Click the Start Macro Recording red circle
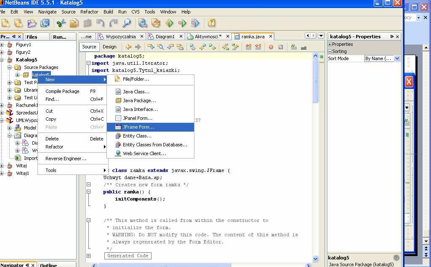 pyautogui.click(x=271, y=47)
